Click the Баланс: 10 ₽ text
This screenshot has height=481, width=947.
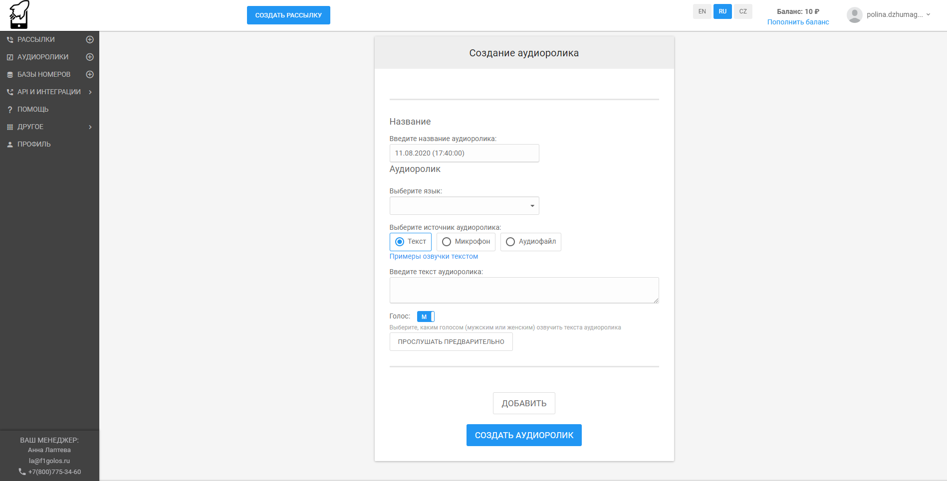click(798, 11)
